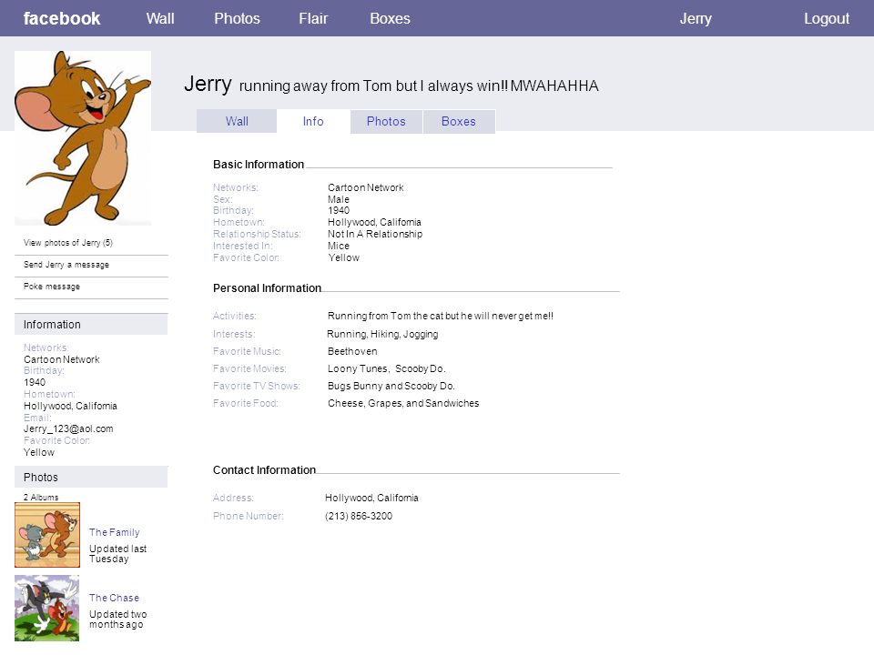Open View photos of Jerry (5)
Viewport: 874px width, 655px height.
(68, 243)
